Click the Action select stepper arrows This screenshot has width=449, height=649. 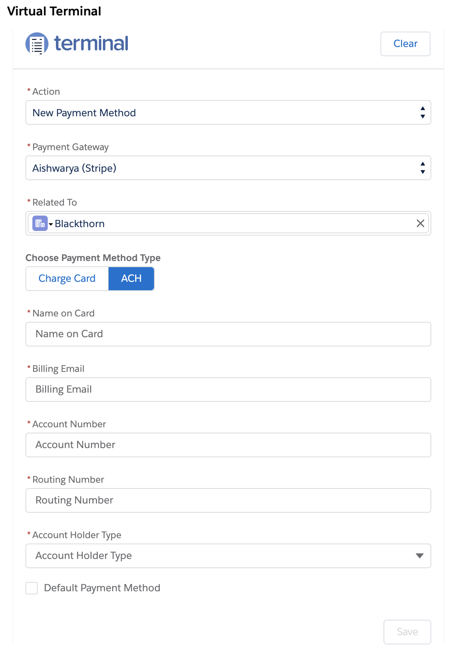(423, 112)
